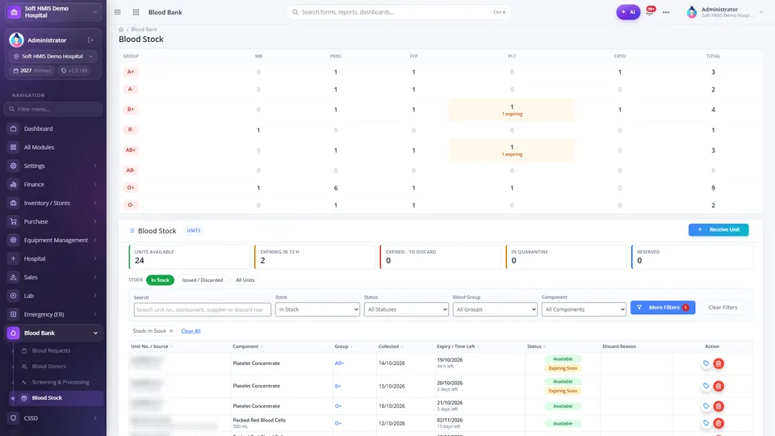Click the AB+ group link in table

click(x=339, y=363)
